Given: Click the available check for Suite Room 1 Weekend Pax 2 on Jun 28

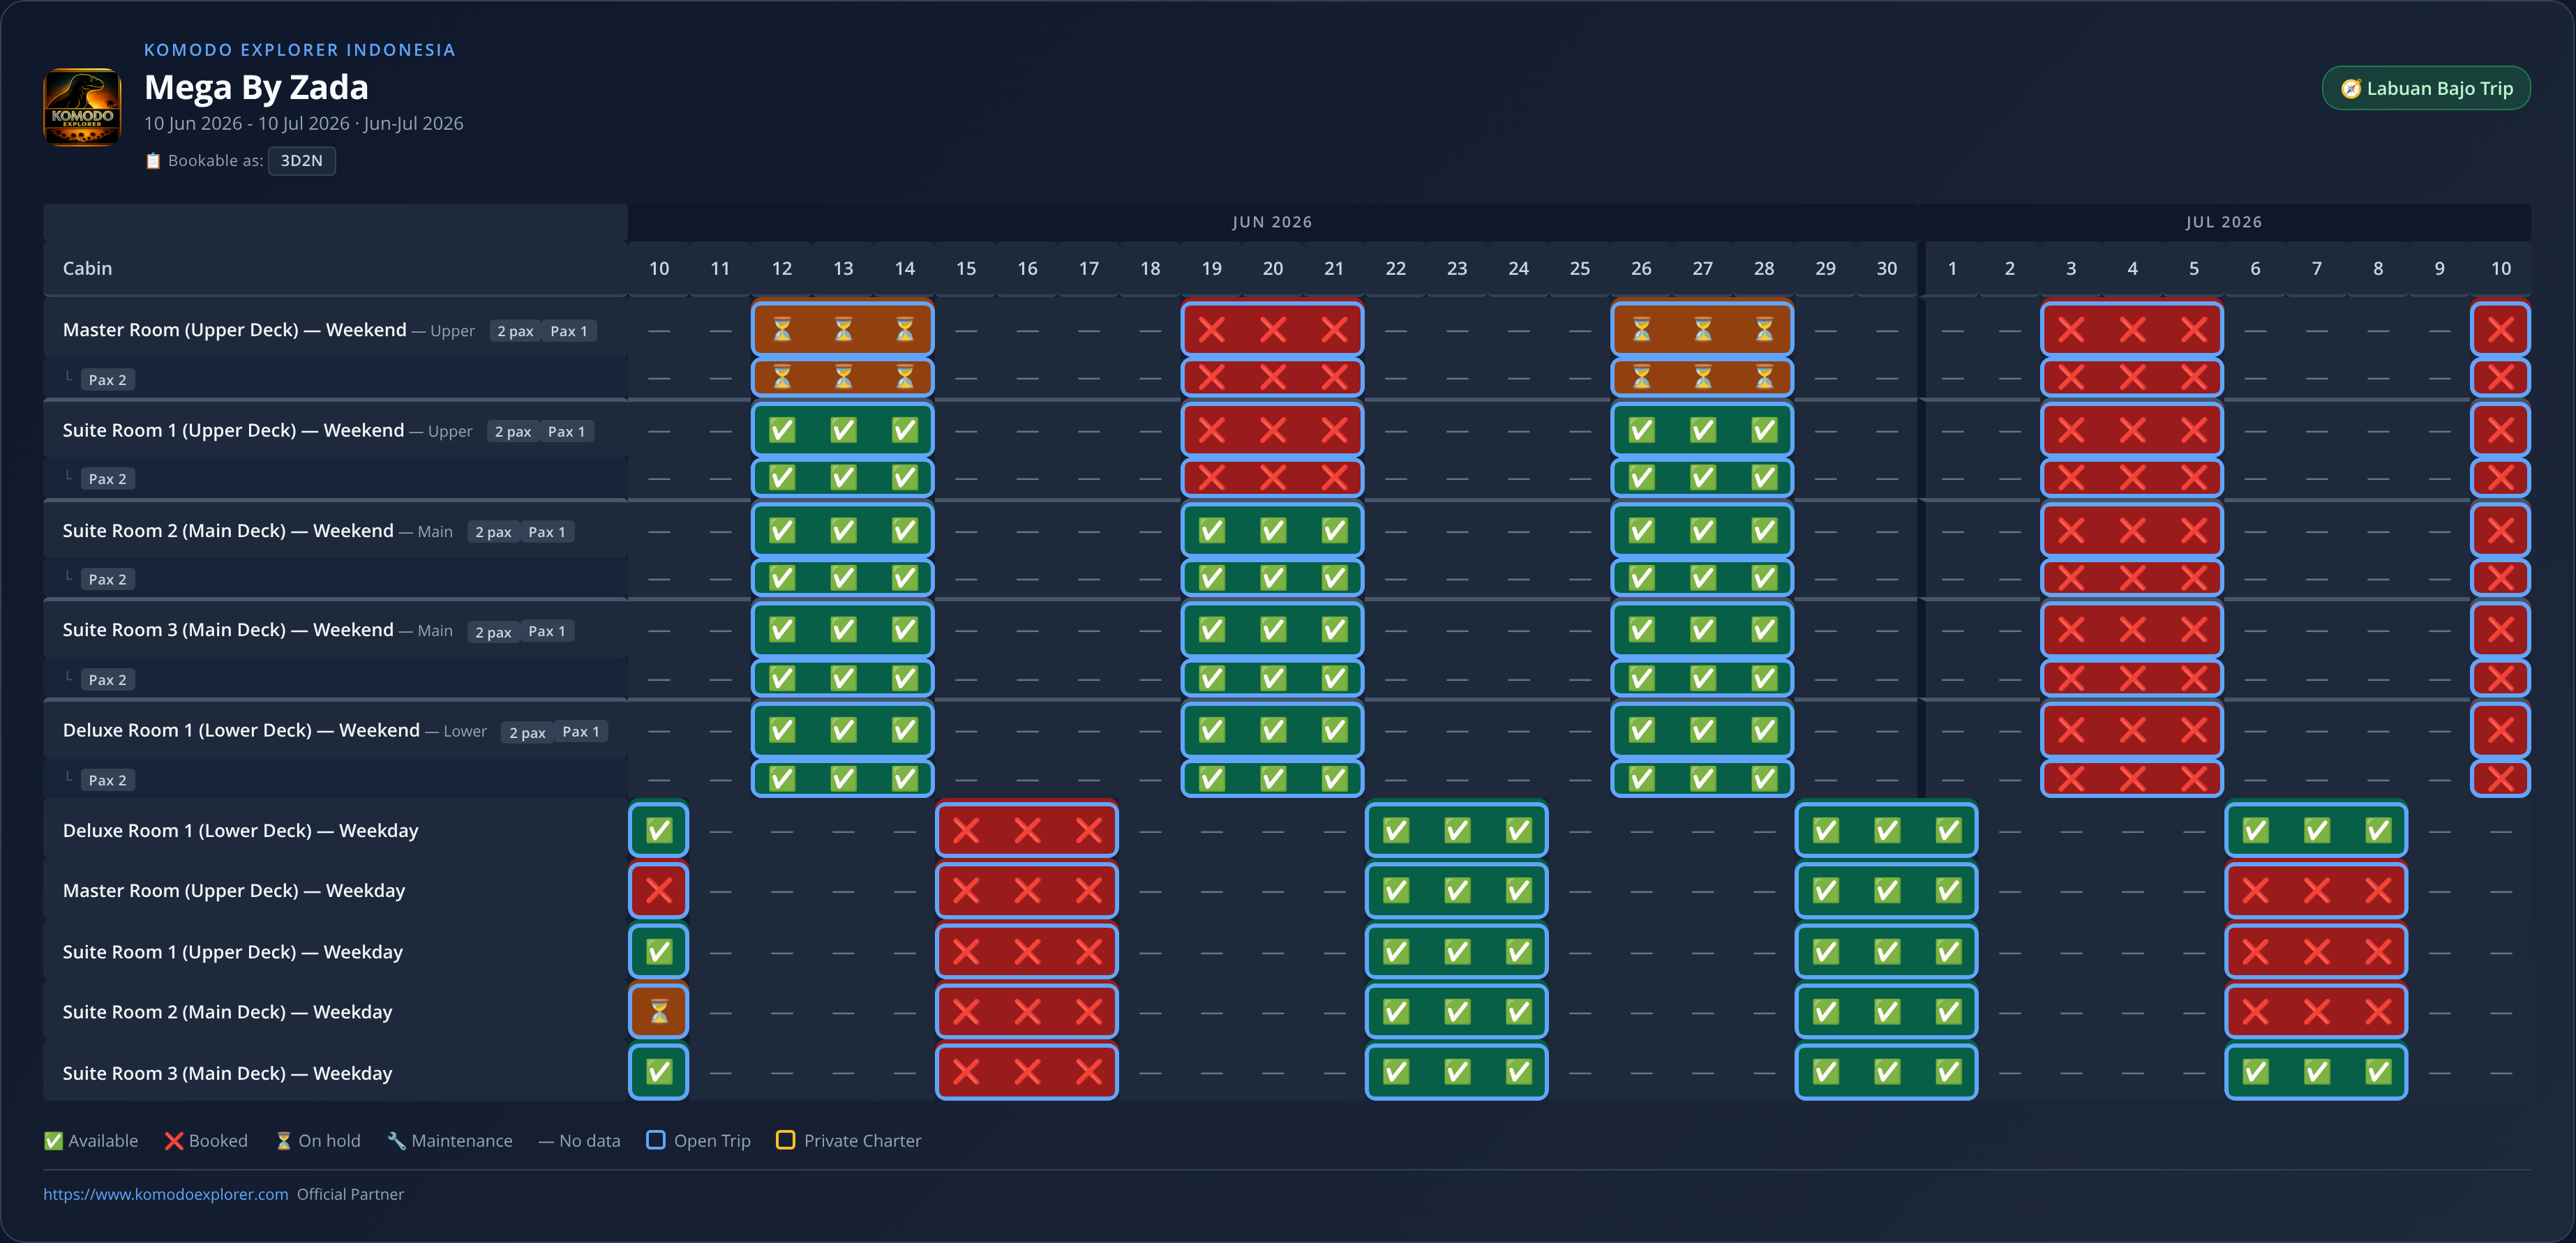Looking at the screenshot, I should (1764, 478).
